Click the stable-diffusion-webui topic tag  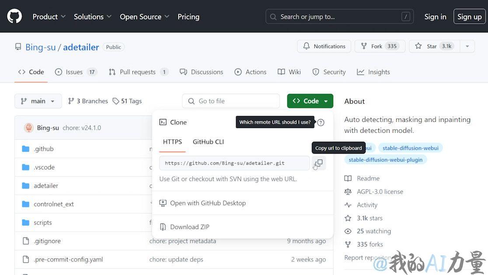click(410, 148)
